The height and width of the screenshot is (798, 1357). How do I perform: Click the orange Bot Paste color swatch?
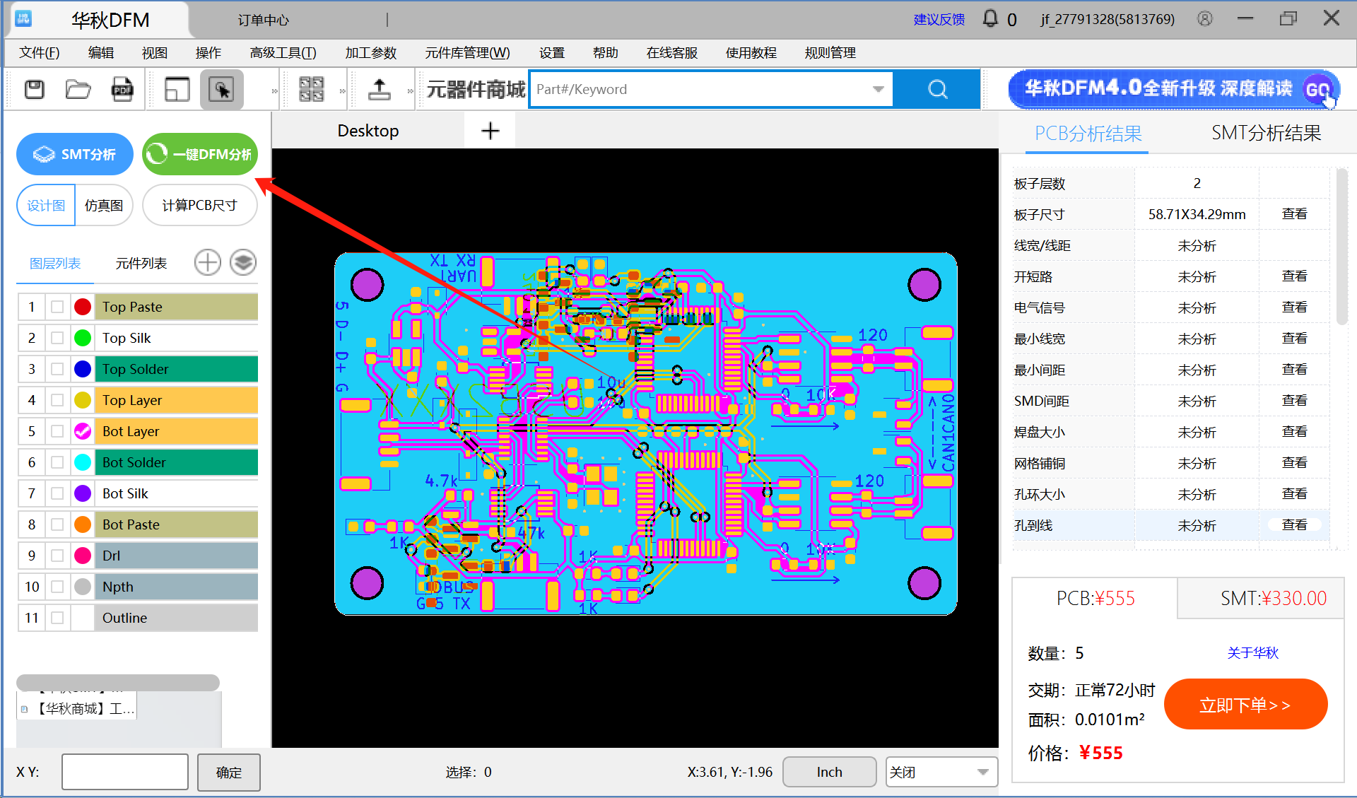click(83, 524)
